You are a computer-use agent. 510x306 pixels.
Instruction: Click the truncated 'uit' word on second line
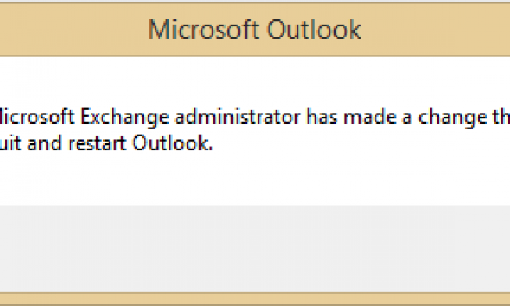click(11, 143)
